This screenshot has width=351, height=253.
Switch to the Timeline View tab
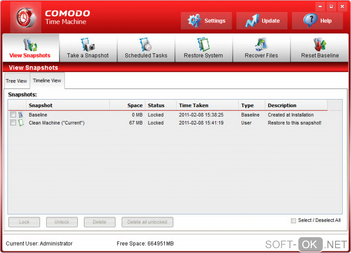pyautogui.click(x=47, y=81)
